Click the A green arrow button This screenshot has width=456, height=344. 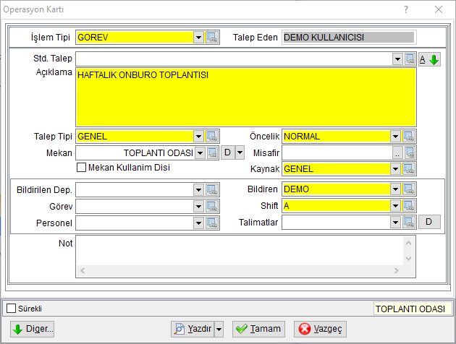(429, 59)
